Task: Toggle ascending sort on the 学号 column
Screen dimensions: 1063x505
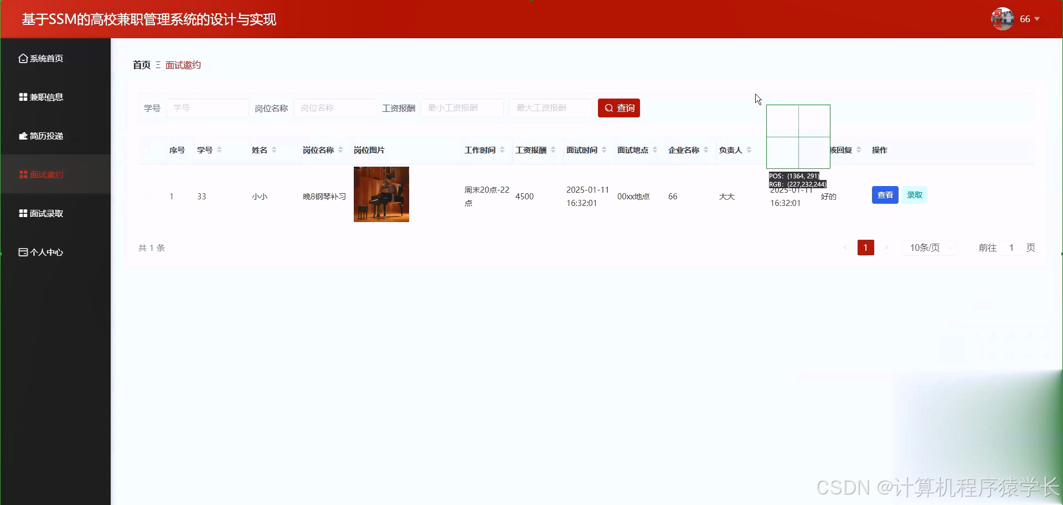Action: (219, 147)
